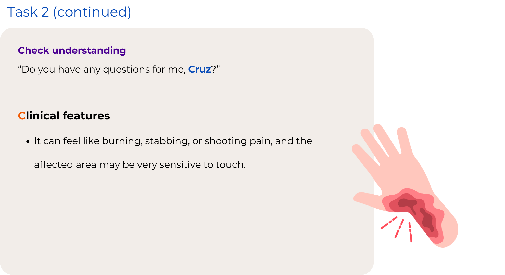Click the bold blue name 'Cruz'
This screenshot has width=505, height=275.
[x=199, y=69]
